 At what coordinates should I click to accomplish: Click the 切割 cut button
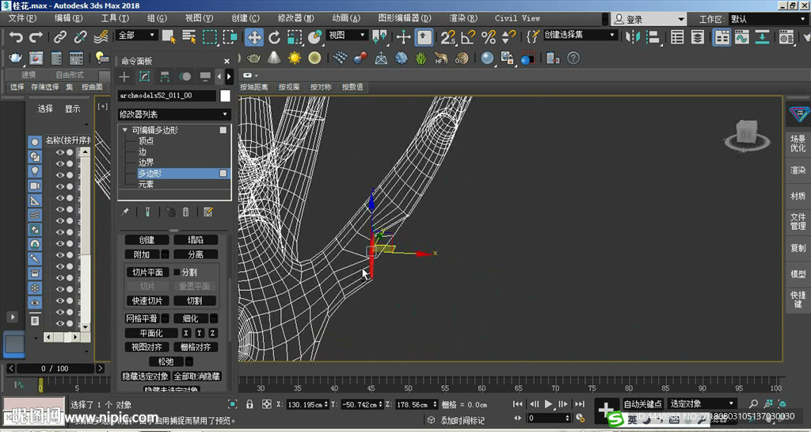tap(195, 300)
